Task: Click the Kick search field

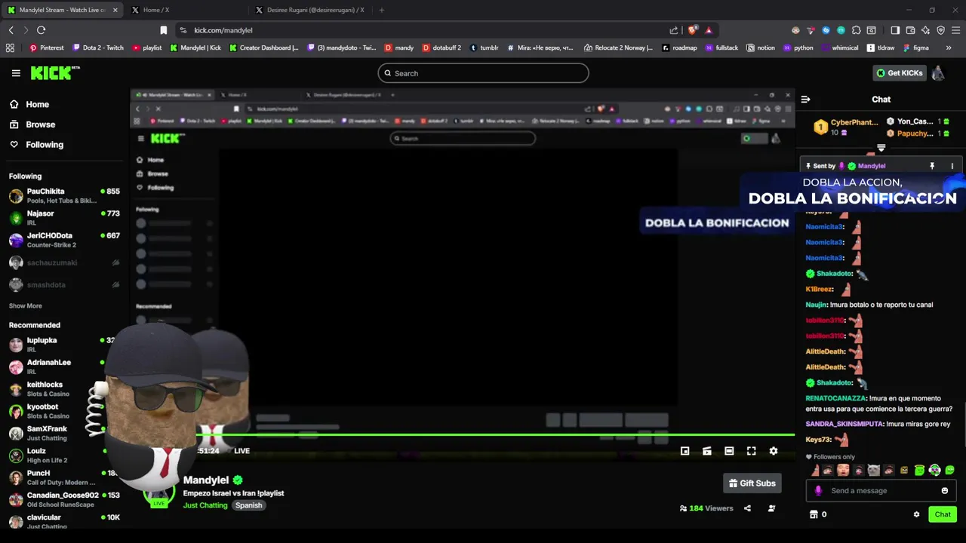Action: tap(483, 73)
